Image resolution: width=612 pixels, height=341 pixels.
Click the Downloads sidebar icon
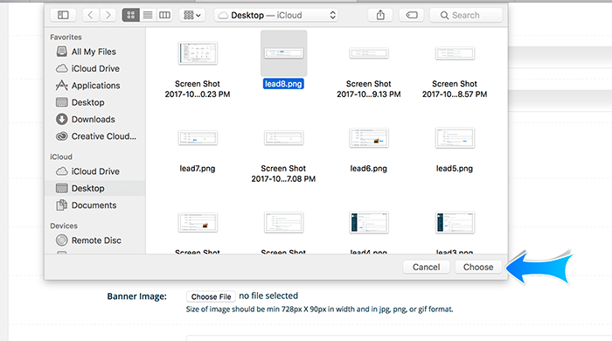point(62,119)
